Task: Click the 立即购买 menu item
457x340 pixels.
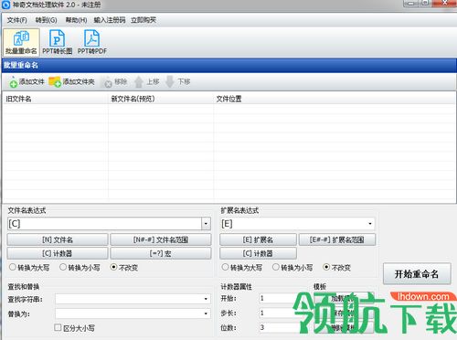Action: 143,20
